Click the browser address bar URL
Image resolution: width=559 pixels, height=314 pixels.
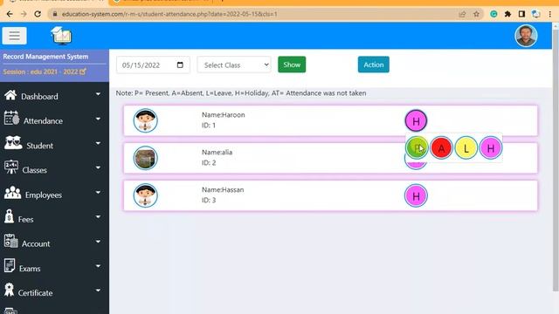tap(169, 14)
